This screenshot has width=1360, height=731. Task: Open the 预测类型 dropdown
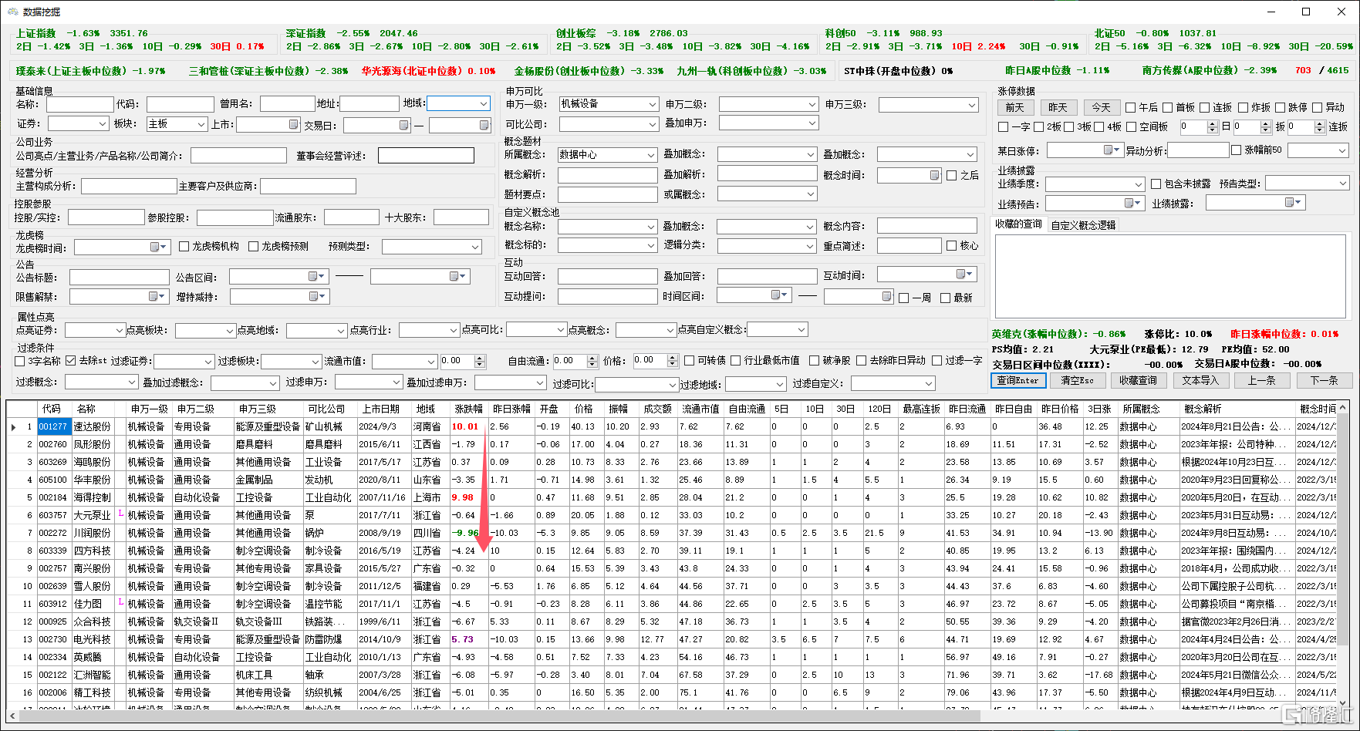point(476,247)
